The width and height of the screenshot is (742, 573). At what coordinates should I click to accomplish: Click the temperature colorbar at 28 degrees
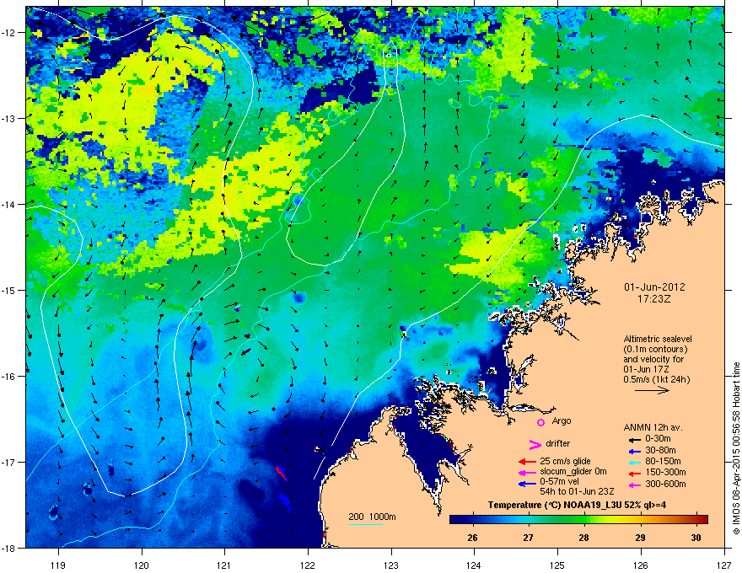[x=584, y=520]
